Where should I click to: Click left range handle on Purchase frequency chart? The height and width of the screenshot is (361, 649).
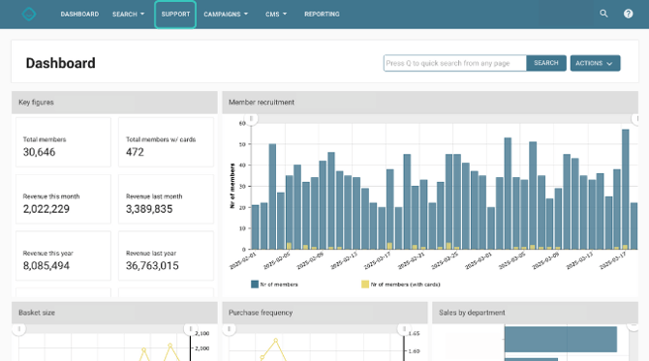[229, 329]
